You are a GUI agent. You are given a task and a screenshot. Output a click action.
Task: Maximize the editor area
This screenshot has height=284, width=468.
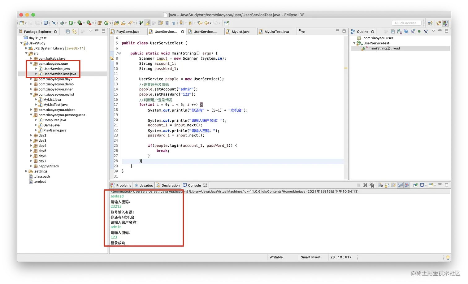pyautogui.click(x=344, y=31)
